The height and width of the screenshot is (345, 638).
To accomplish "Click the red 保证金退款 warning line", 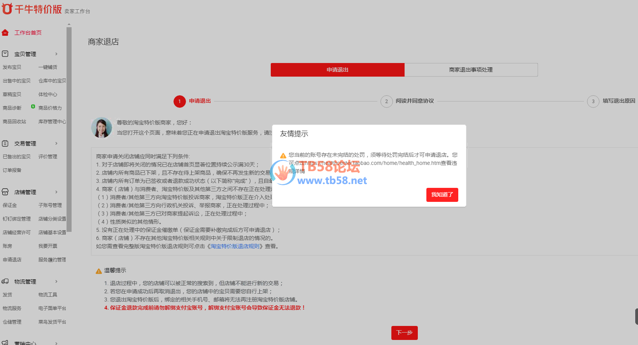I will coord(205,308).
